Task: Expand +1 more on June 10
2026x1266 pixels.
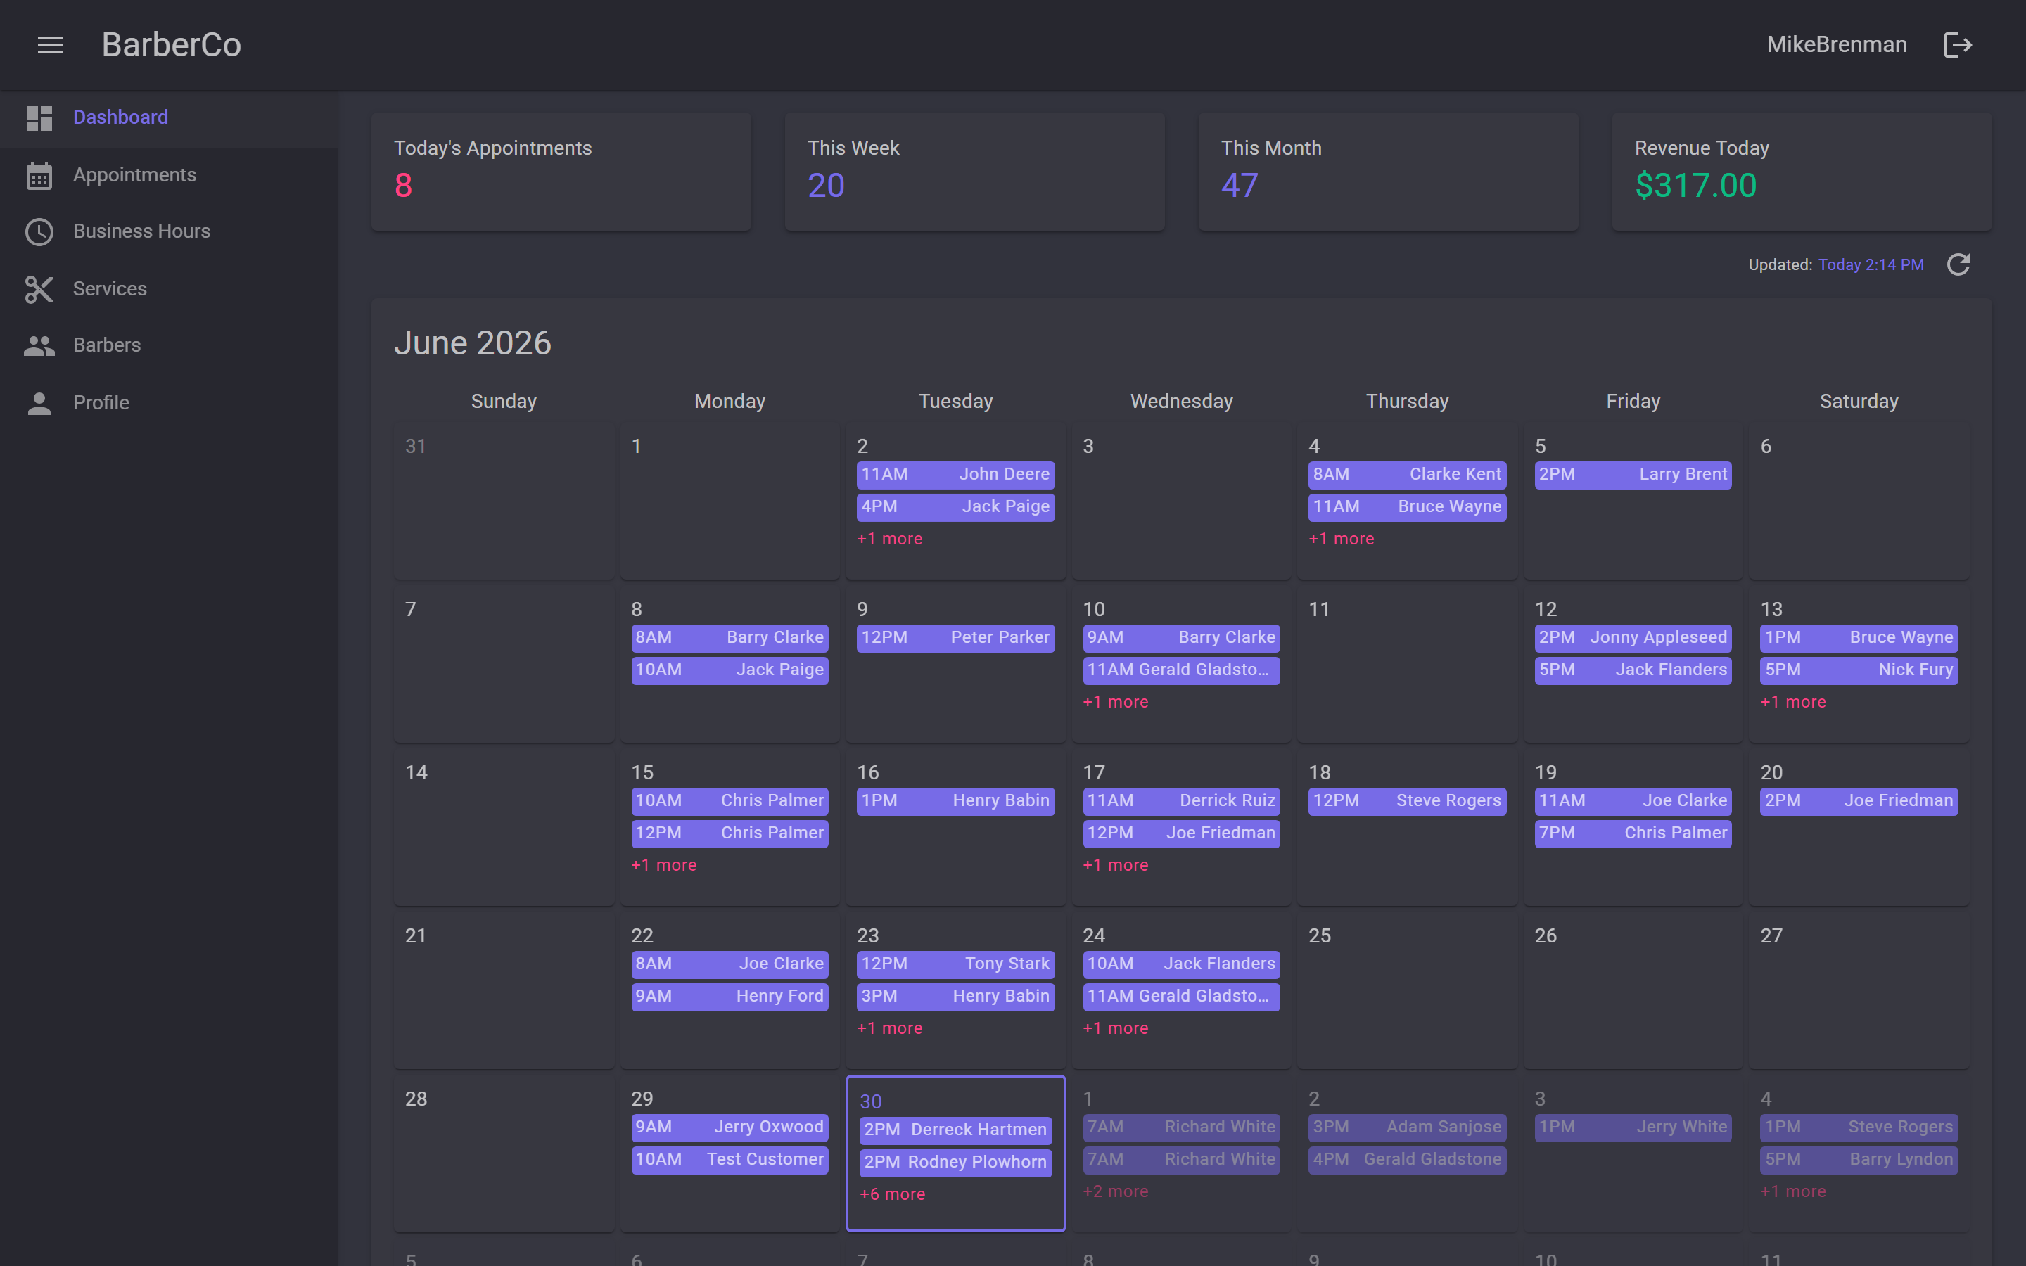Action: (x=1115, y=702)
